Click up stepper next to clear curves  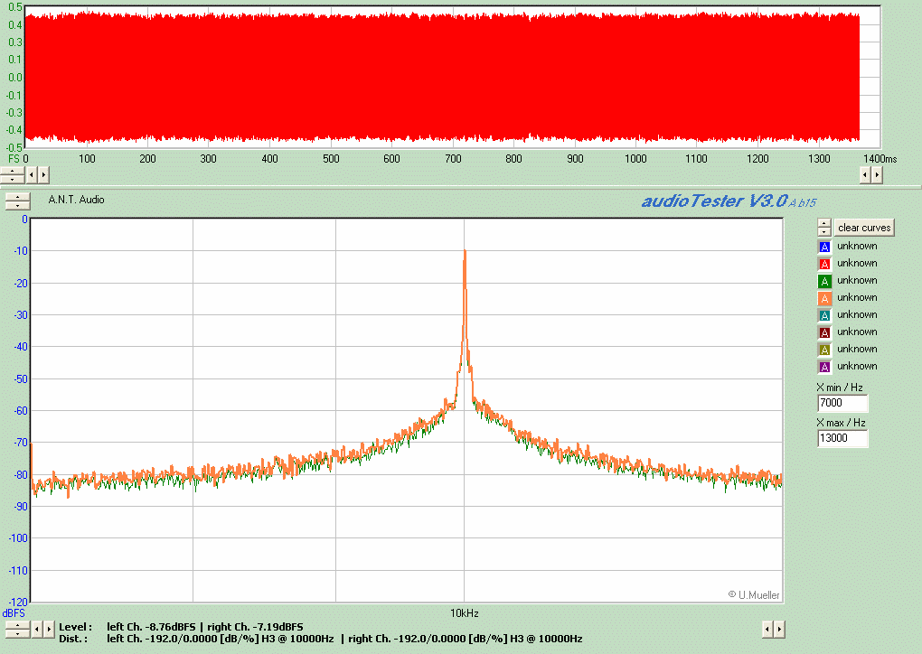click(823, 223)
